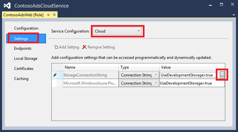Click the Visual Studio logo icon
This screenshot has height=132, width=238.
tap(7, 6)
